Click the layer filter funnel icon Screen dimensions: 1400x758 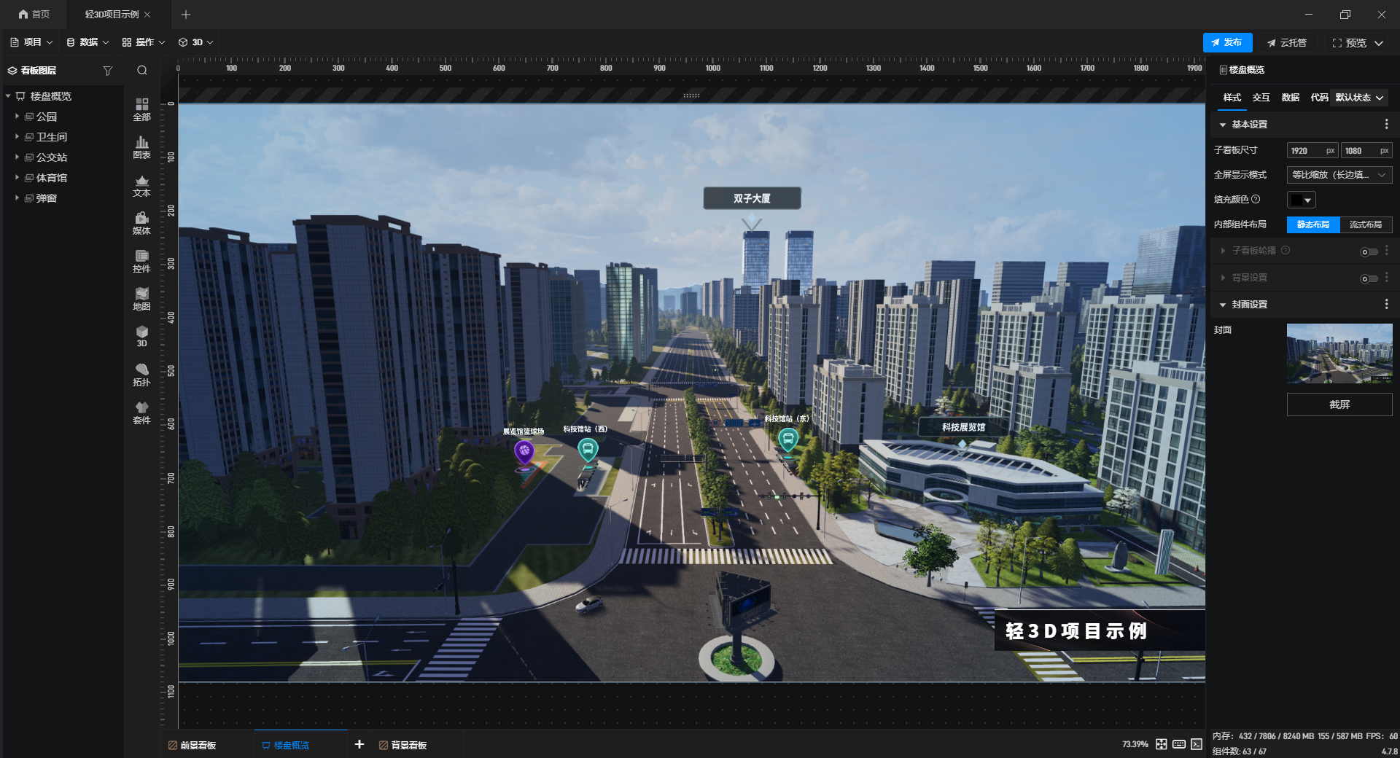point(108,71)
